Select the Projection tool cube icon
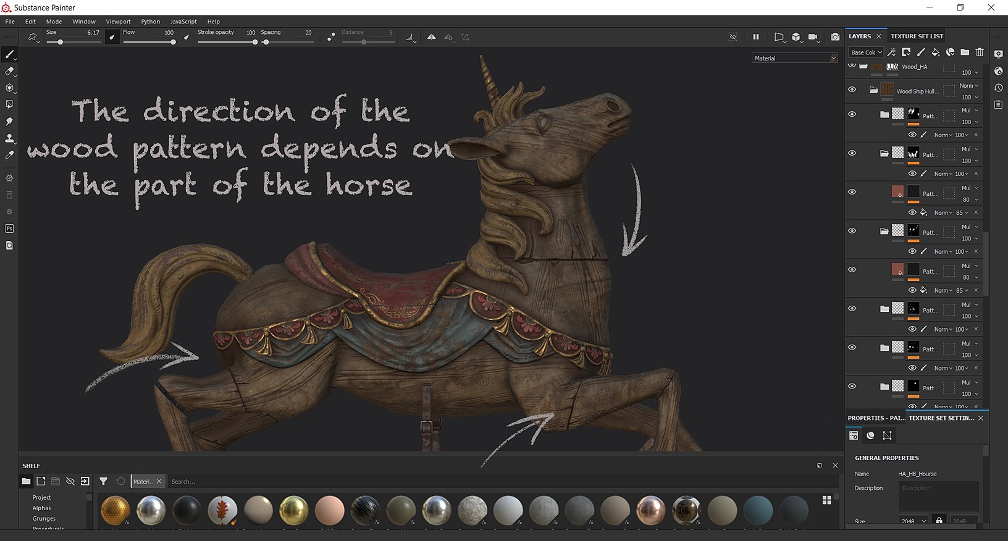Screen dimensions: 1008x541 click(9, 88)
